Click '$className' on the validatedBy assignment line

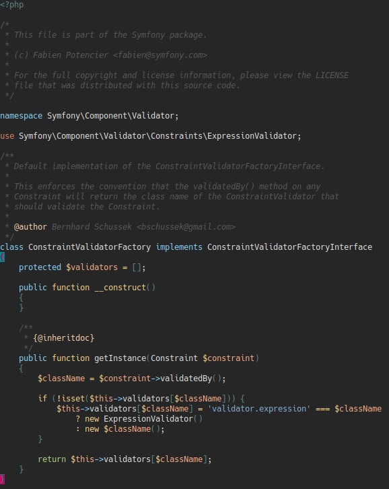click(61, 379)
